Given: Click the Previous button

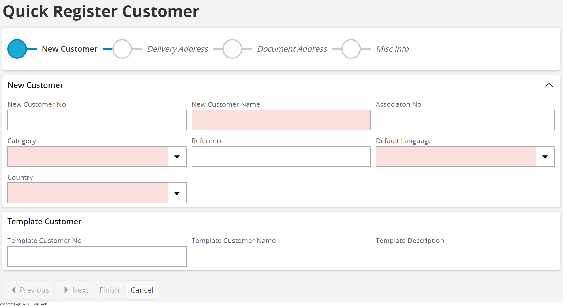Looking at the screenshot, I should point(29,289).
